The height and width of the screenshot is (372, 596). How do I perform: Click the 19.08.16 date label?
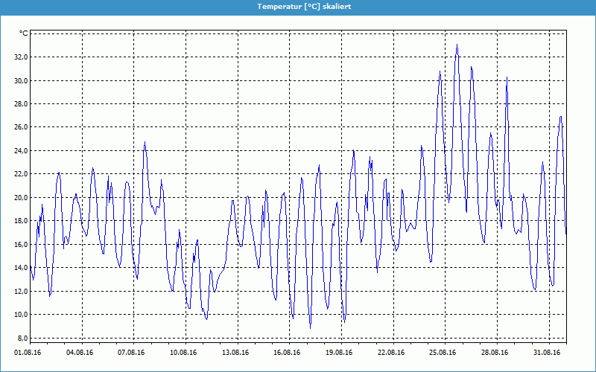(x=339, y=353)
